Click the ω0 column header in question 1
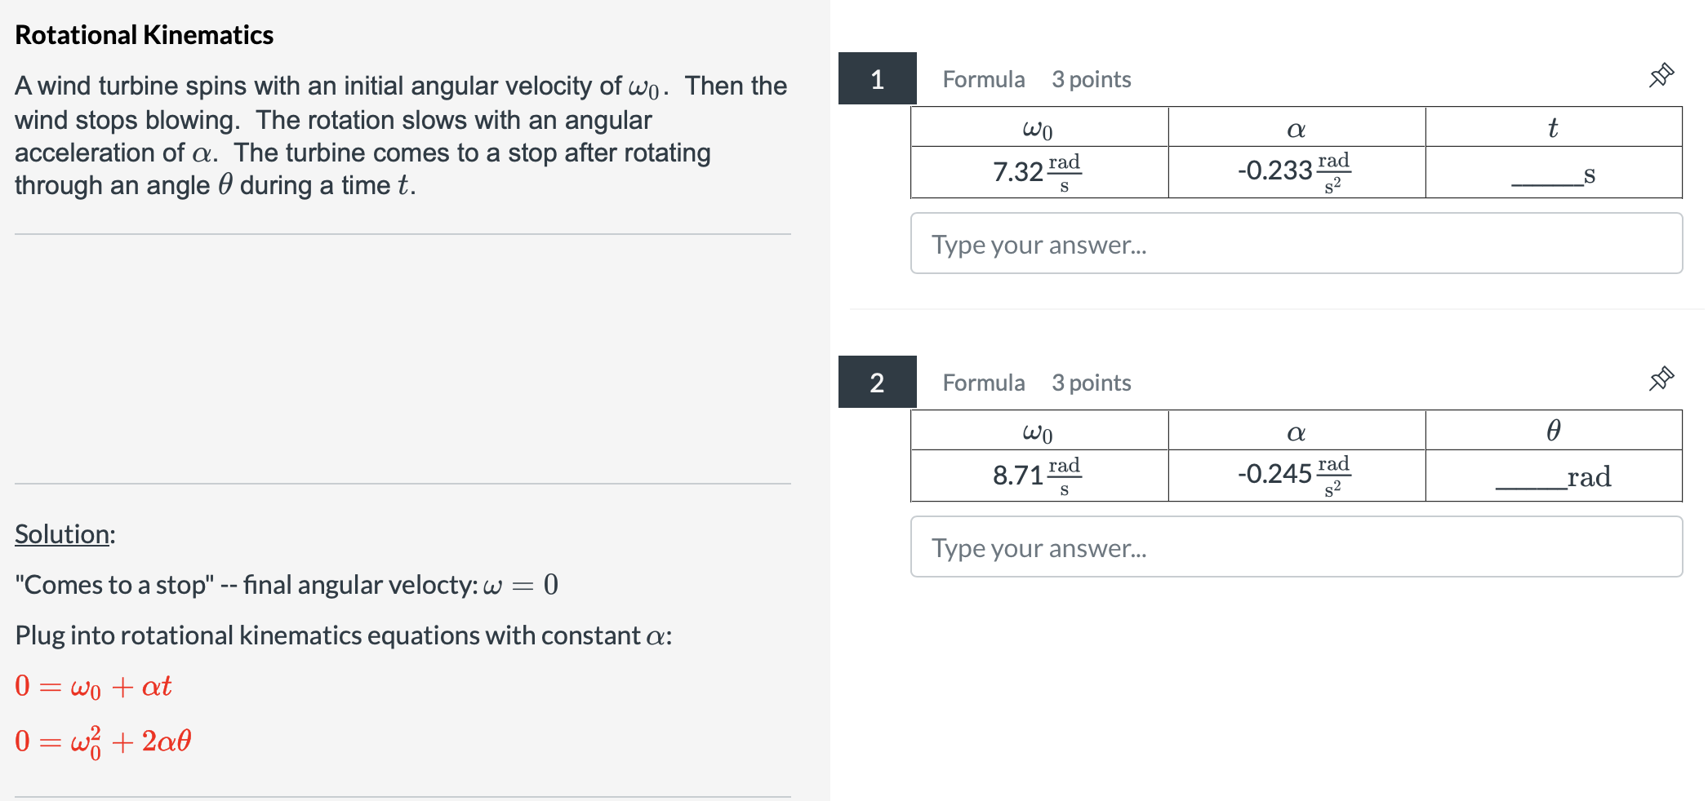This screenshot has height=801, width=1708. point(1038,127)
